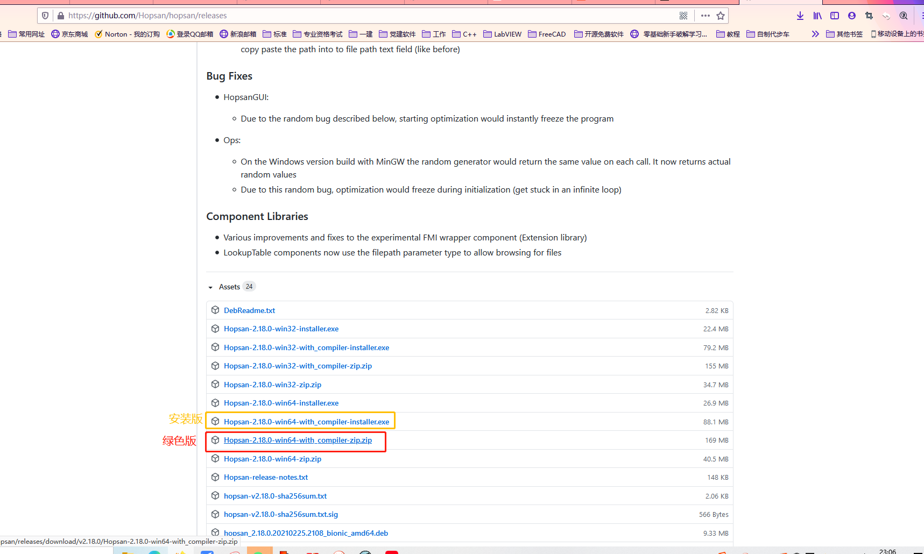Click the package icon beside Hopsan-2.18.0-win32-zip.zip
Screen dimensions: 924x554
pyautogui.click(x=215, y=384)
